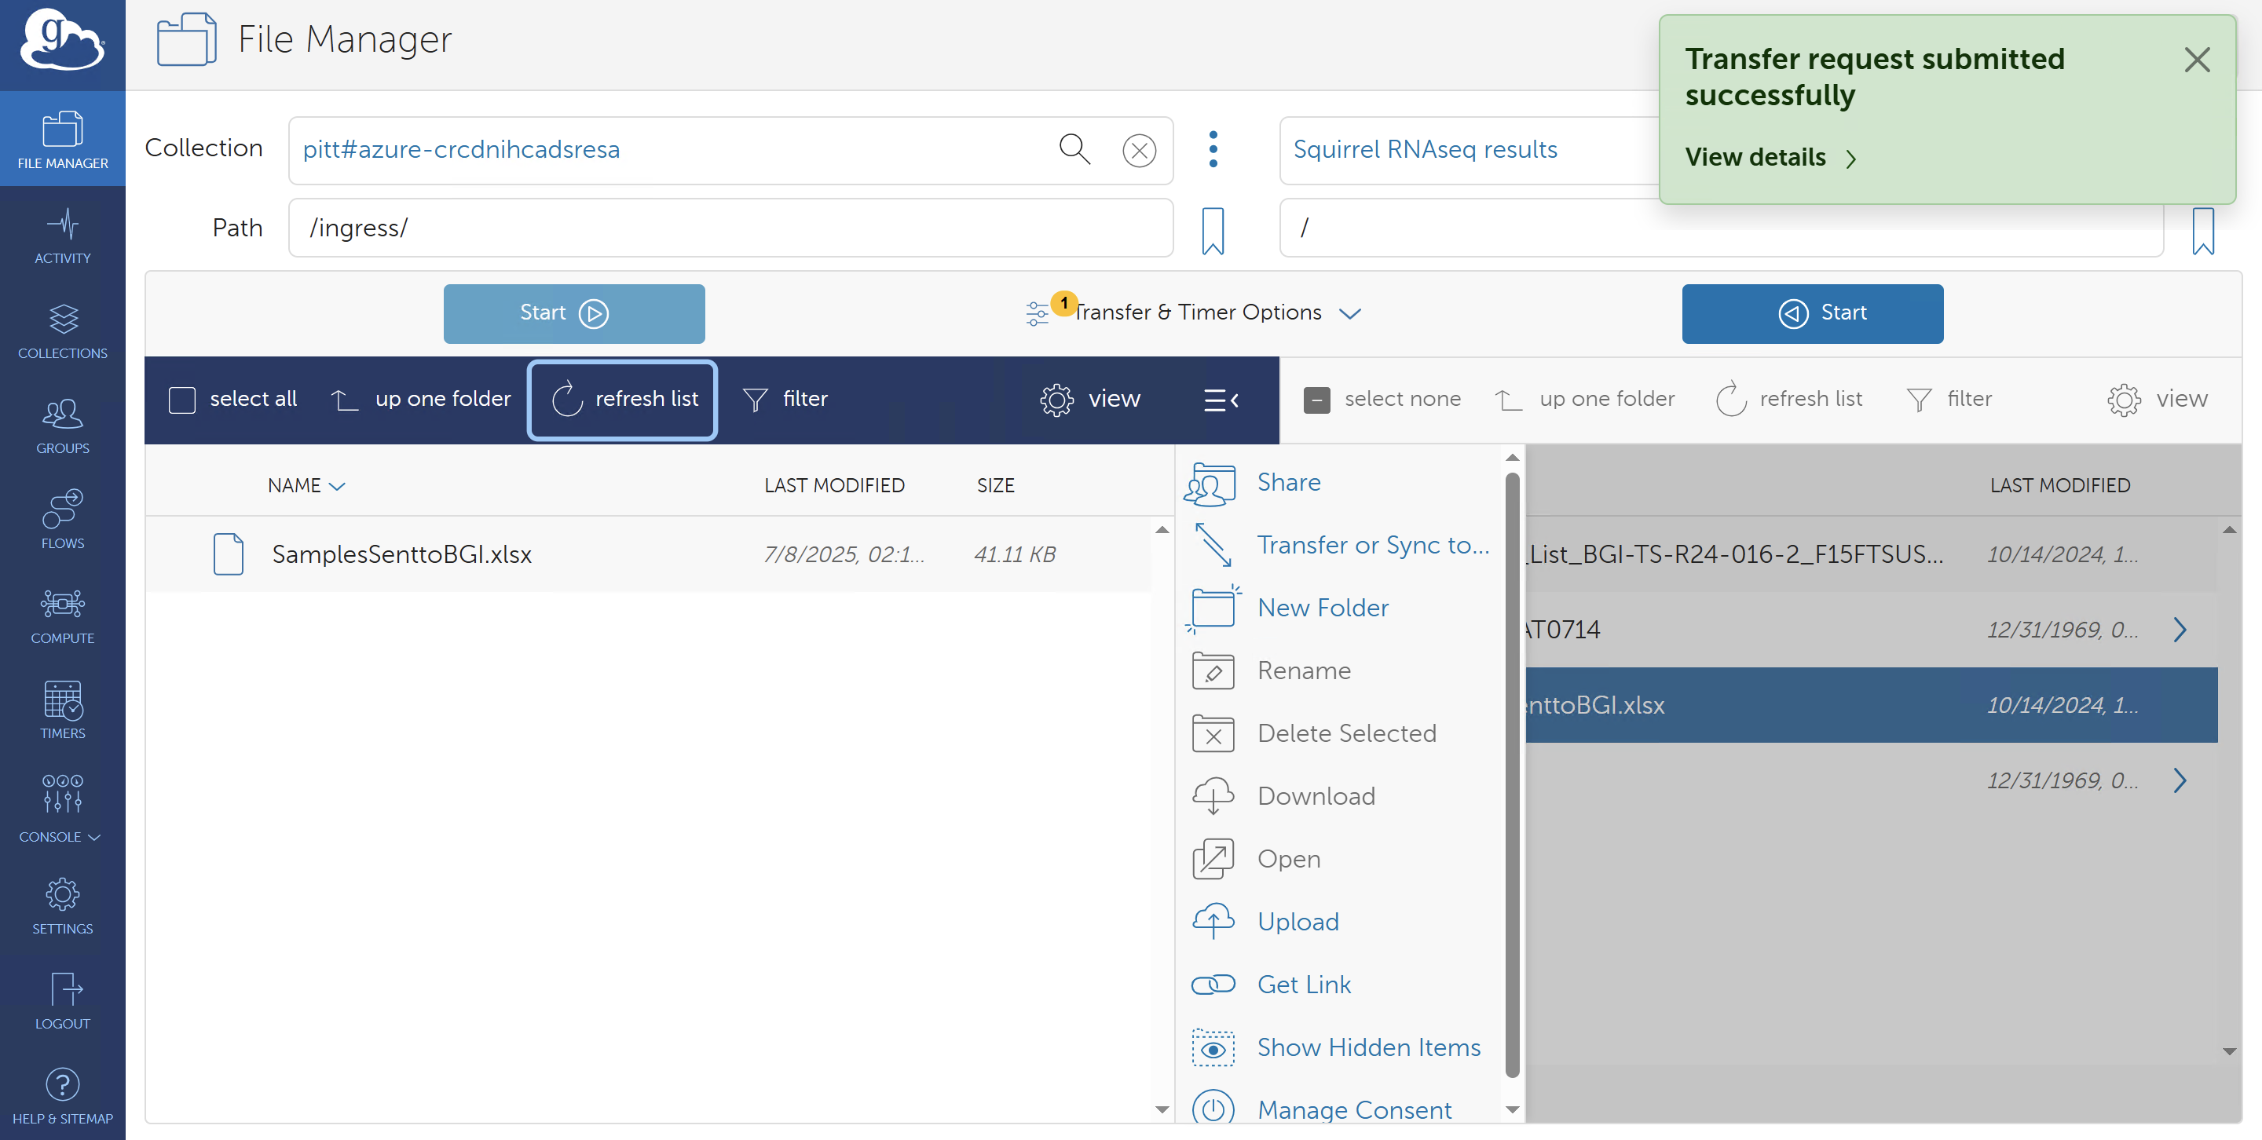Open Settings in the sidebar
Screen dimensions: 2262x1140
[x=62, y=907]
